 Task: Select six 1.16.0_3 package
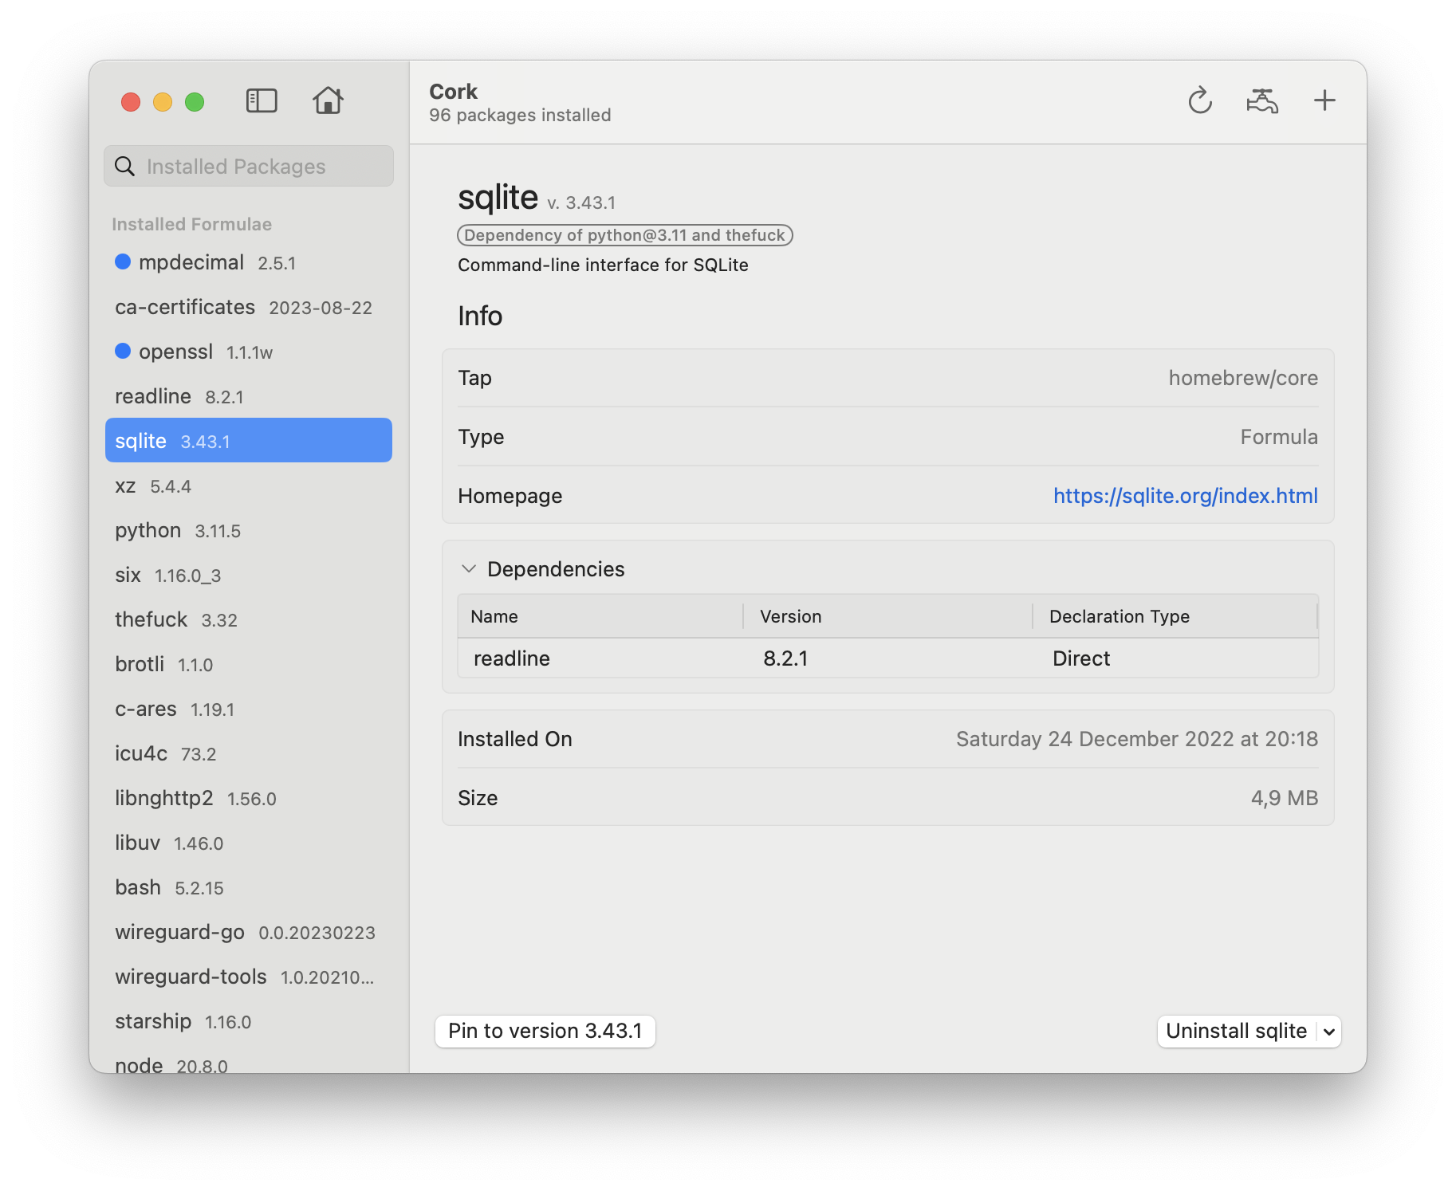tap(249, 575)
